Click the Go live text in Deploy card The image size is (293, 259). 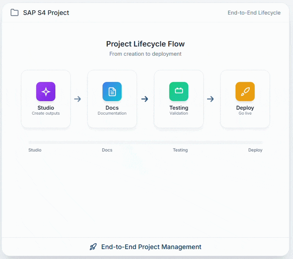(x=245, y=114)
